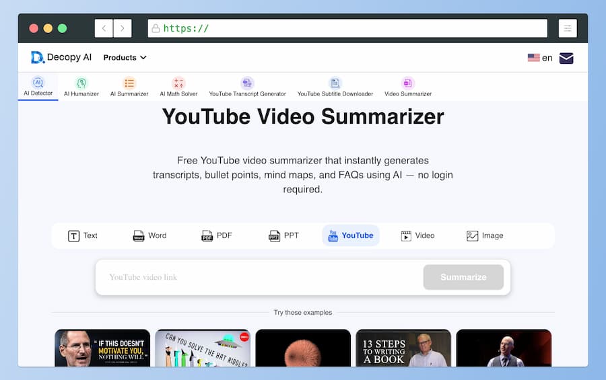Open the 13 Steps to Writing a Book thumbnail
Screen dimensions: 606x380
point(403,348)
